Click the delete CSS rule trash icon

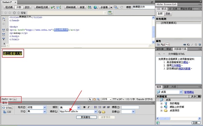[x=200, y=45]
